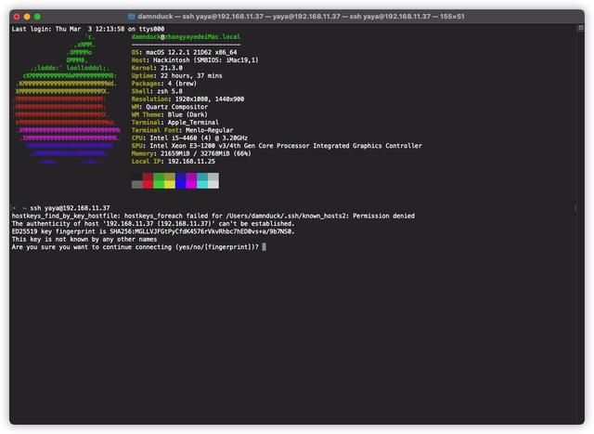Viewport: 594px width, 434px height.
Task: Click the cursor after the '(yes/no/[fingerprint])?' prompt
Action: [x=264, y=247]
